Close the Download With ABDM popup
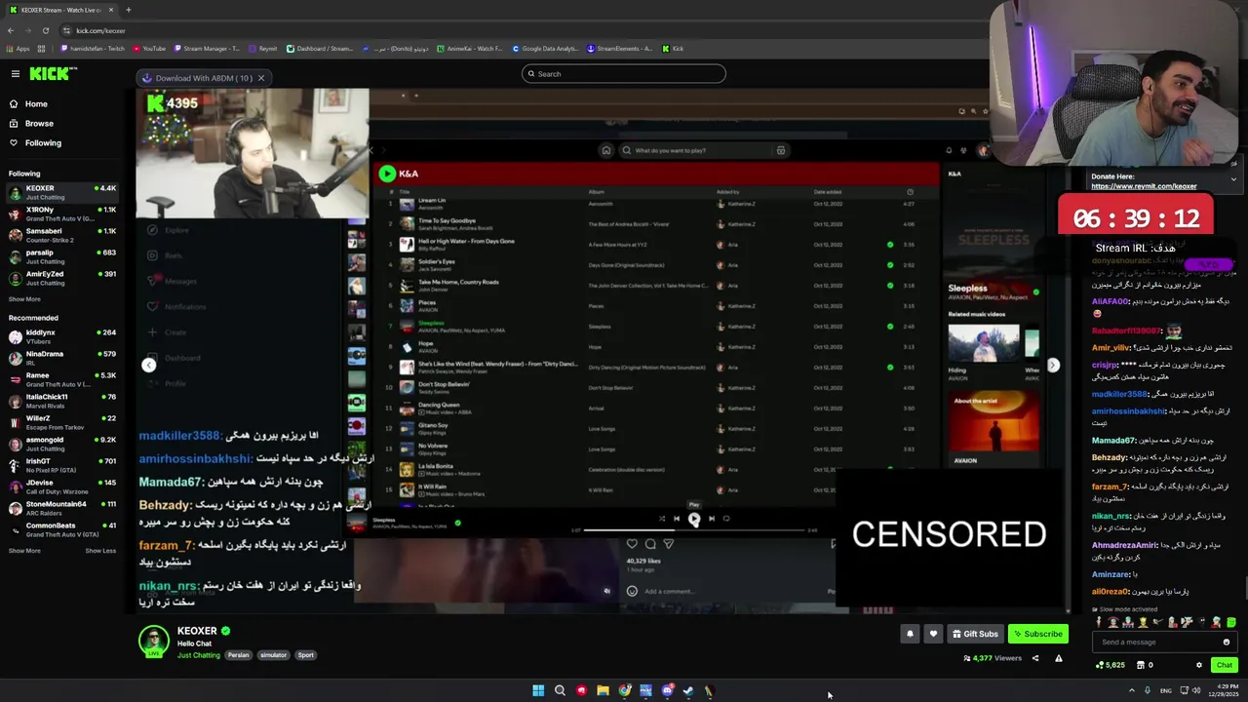This screenshot has width=1248, height=702. pyautogui.click(x=261, y=78)
